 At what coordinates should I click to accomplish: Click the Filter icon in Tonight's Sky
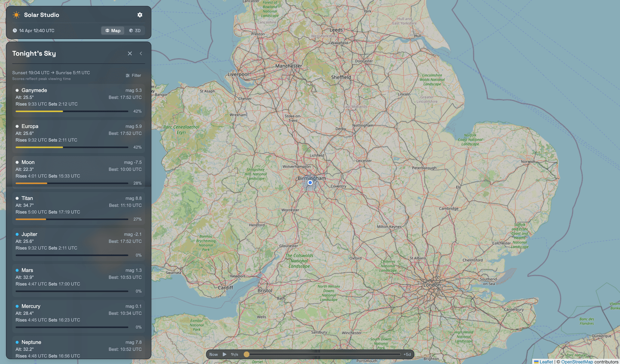[x=128, y=75]
